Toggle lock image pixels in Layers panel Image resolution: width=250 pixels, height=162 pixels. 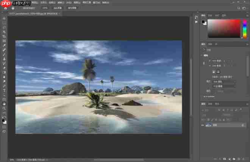point(212,120)
